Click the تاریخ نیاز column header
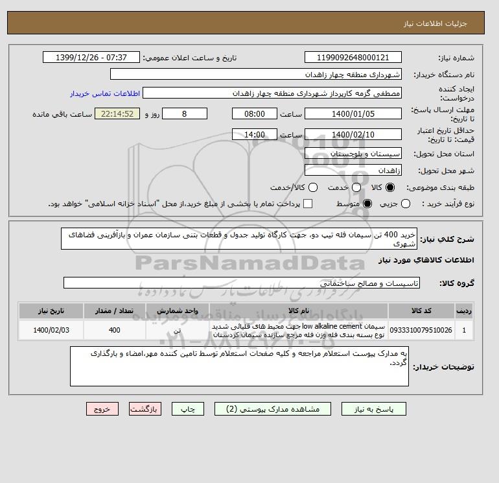This screenshot has height=483, width=499. coord(51,311)
